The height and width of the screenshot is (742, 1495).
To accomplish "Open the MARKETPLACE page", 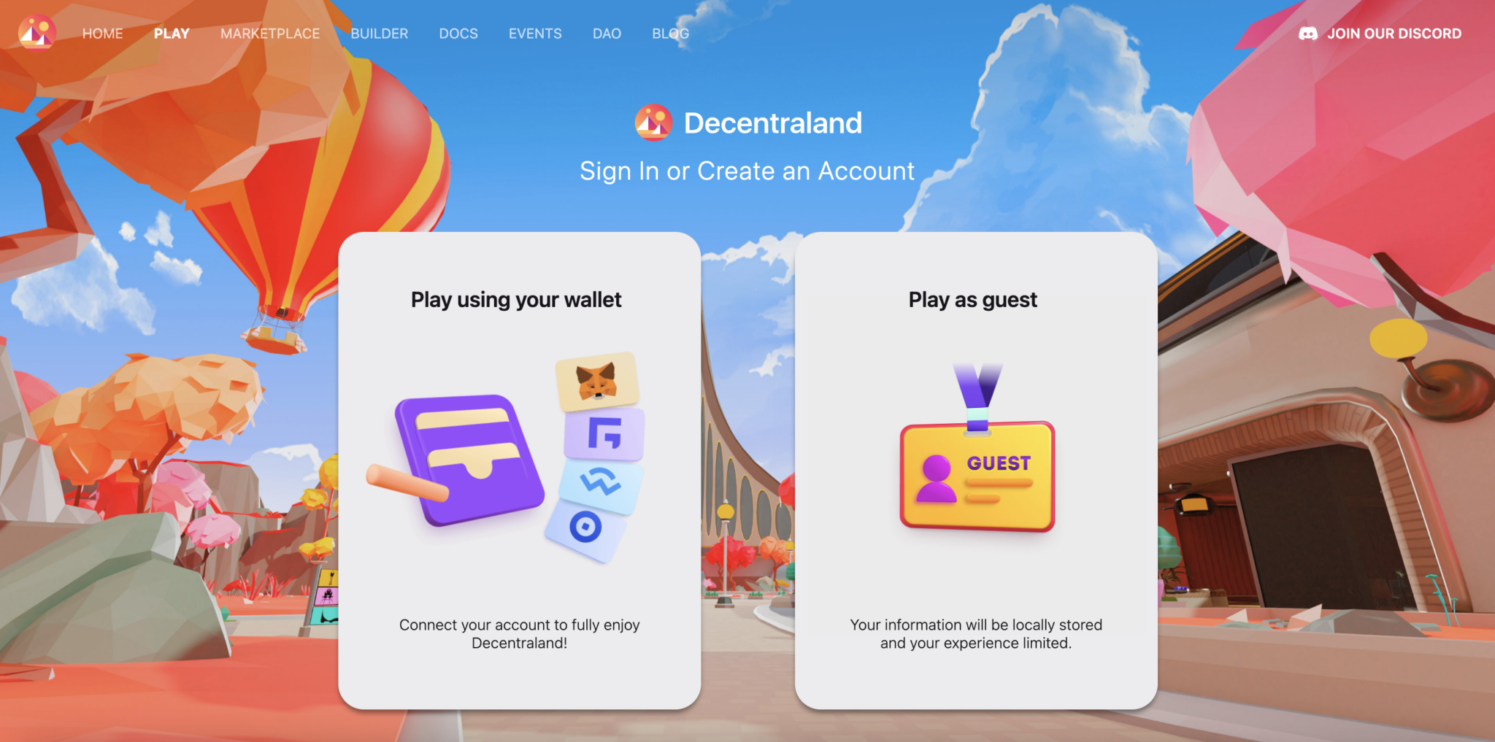I will click(x=270, y=34).
